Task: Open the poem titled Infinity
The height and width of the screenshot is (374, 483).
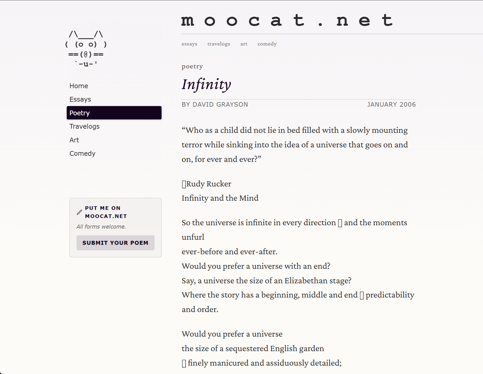Action: click(x=206, y=85)
